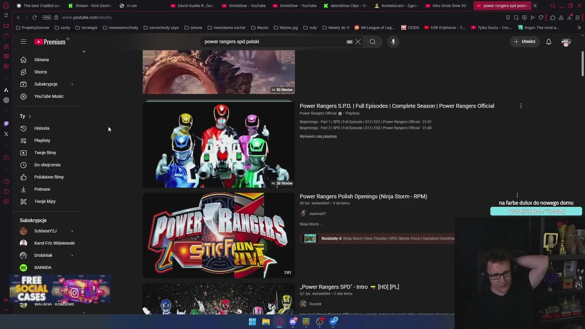The width and height of the screenshot is (585, 329).
Task: Open Pobrane downloads
Action: click(x=48, y=189)
